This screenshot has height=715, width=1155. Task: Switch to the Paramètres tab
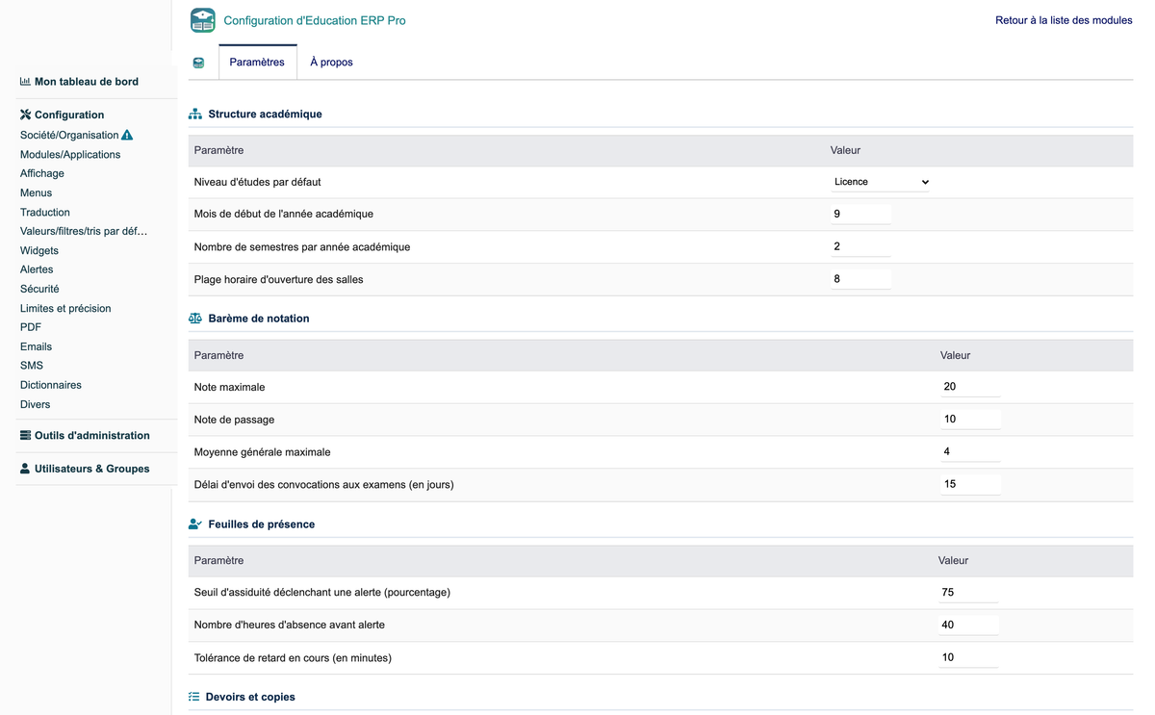click(257, 63)
